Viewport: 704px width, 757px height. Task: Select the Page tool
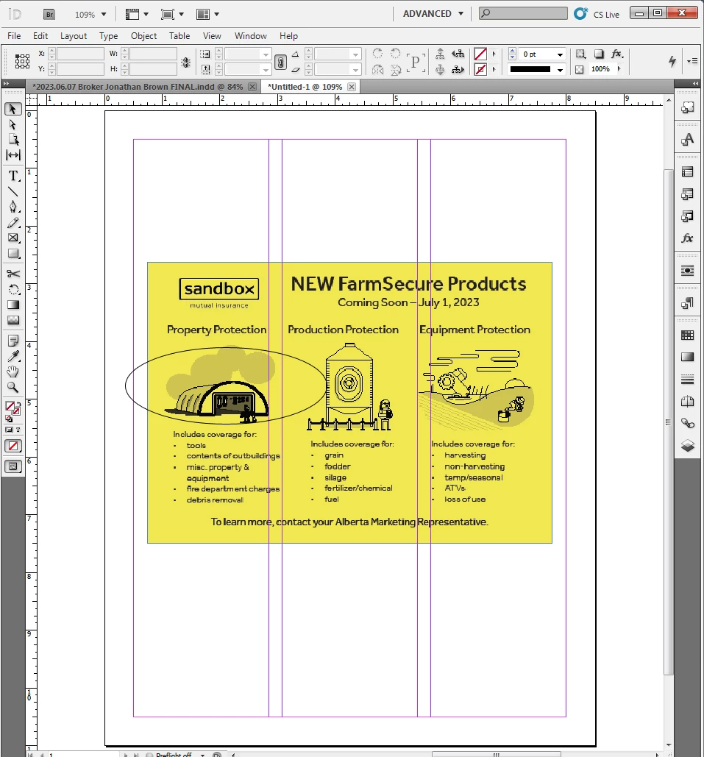pos(13,140)
